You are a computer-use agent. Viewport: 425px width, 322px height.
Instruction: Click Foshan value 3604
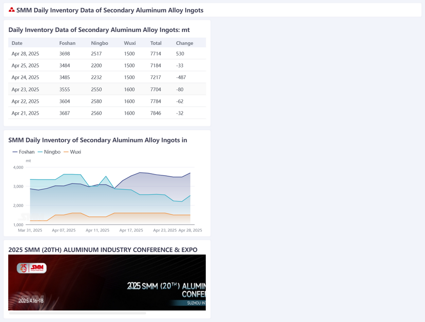click(x=64, y=101)
